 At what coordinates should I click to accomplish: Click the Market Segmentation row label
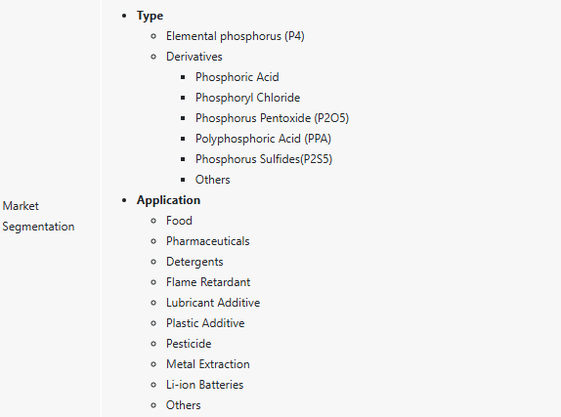pos(38,216)
